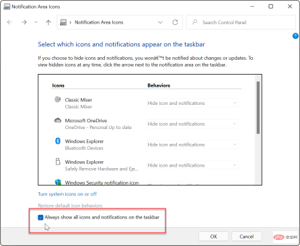Click the Classic Mixer icon
Image resolution: width=300 pixels, height=246 pixels.
pyautogui.click(x=58, y=99)
